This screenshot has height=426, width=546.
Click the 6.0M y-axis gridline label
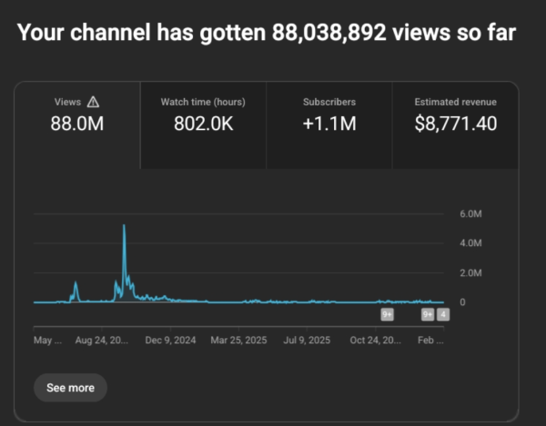[x=470, y=214]
